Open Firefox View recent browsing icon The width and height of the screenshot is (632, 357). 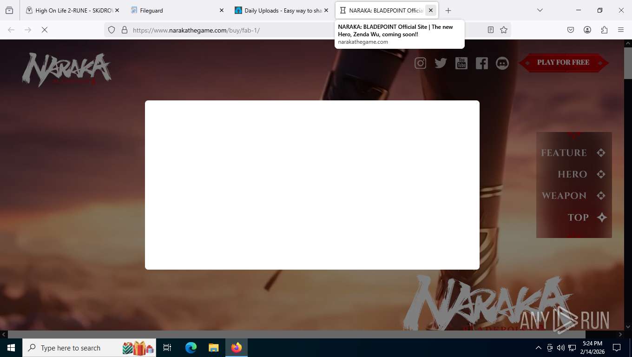[x=9, y=10]
